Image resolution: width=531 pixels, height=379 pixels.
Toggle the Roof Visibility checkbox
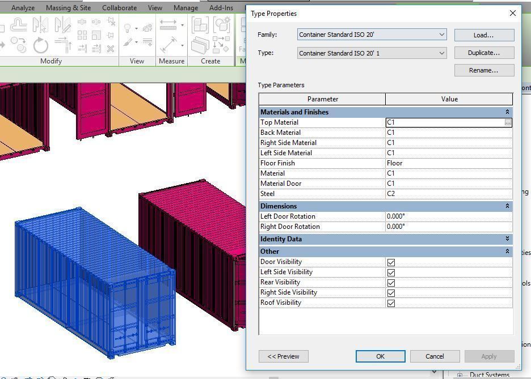pyautogui.click(x=391, y=303)
